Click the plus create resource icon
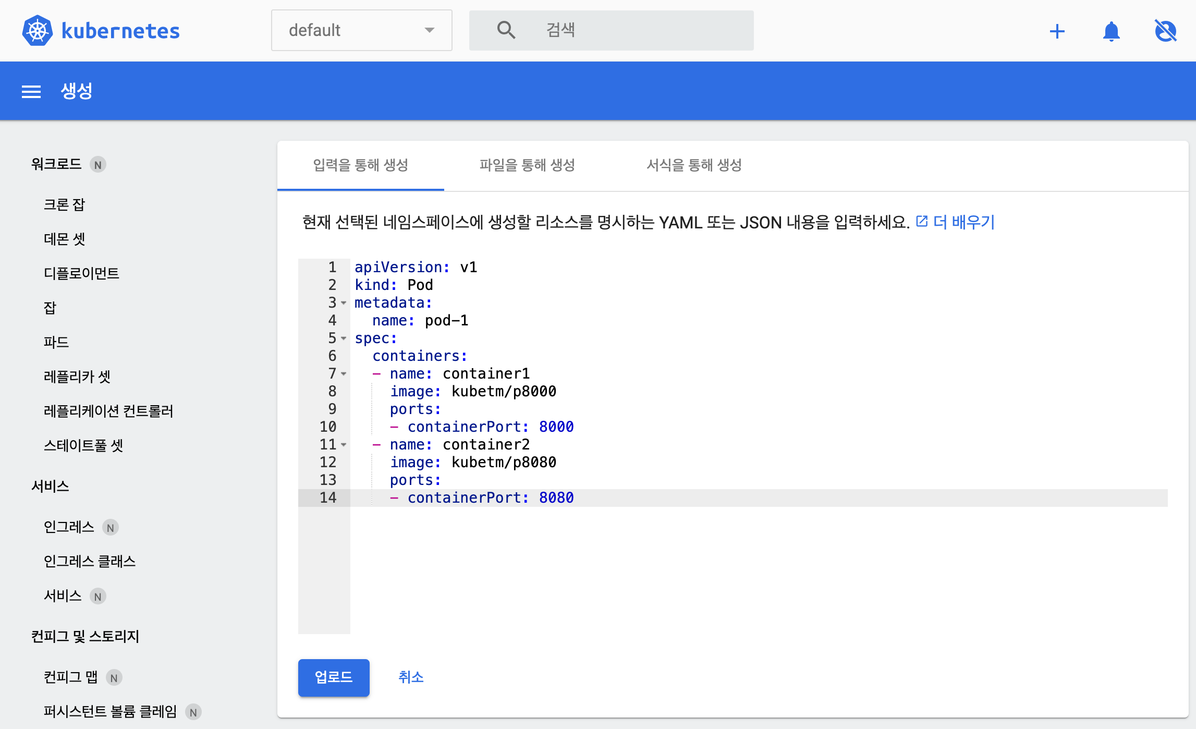The width and height of the screenshot is (1196, 729). (1057, 31)
